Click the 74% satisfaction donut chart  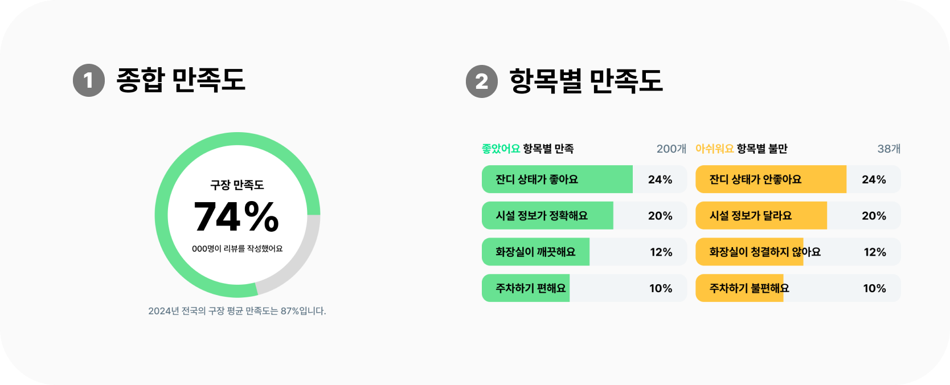pyautogui.click(x=237, y=215)
